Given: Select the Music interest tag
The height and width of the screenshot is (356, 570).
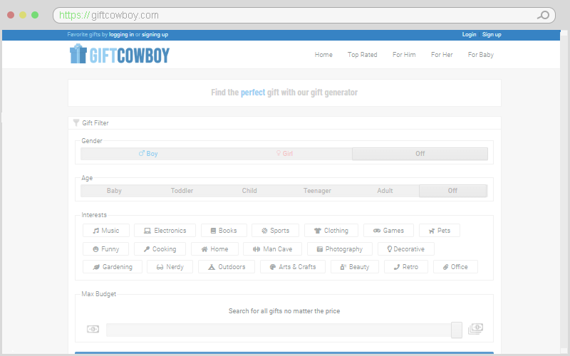Looking at the screenshot, I should click(x=106, y=231).
